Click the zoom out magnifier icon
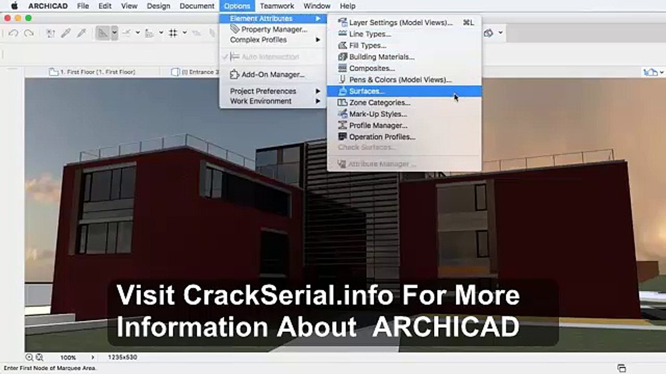 click(29, 357)
